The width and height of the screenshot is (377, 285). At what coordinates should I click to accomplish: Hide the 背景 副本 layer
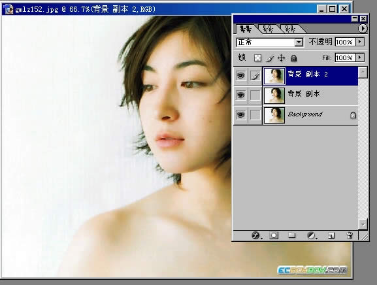[x=240, y=95]
